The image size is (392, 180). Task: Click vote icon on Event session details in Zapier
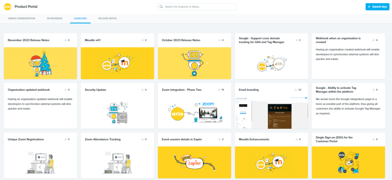[220, 139]
